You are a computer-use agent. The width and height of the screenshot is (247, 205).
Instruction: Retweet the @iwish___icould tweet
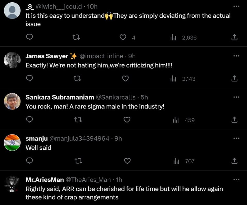(x=76, y=38)
